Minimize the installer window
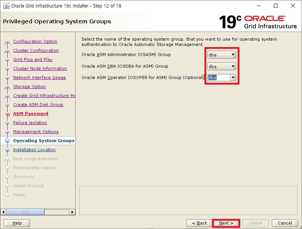This screenshot has height=229, width=302. [x=258, y=6]
